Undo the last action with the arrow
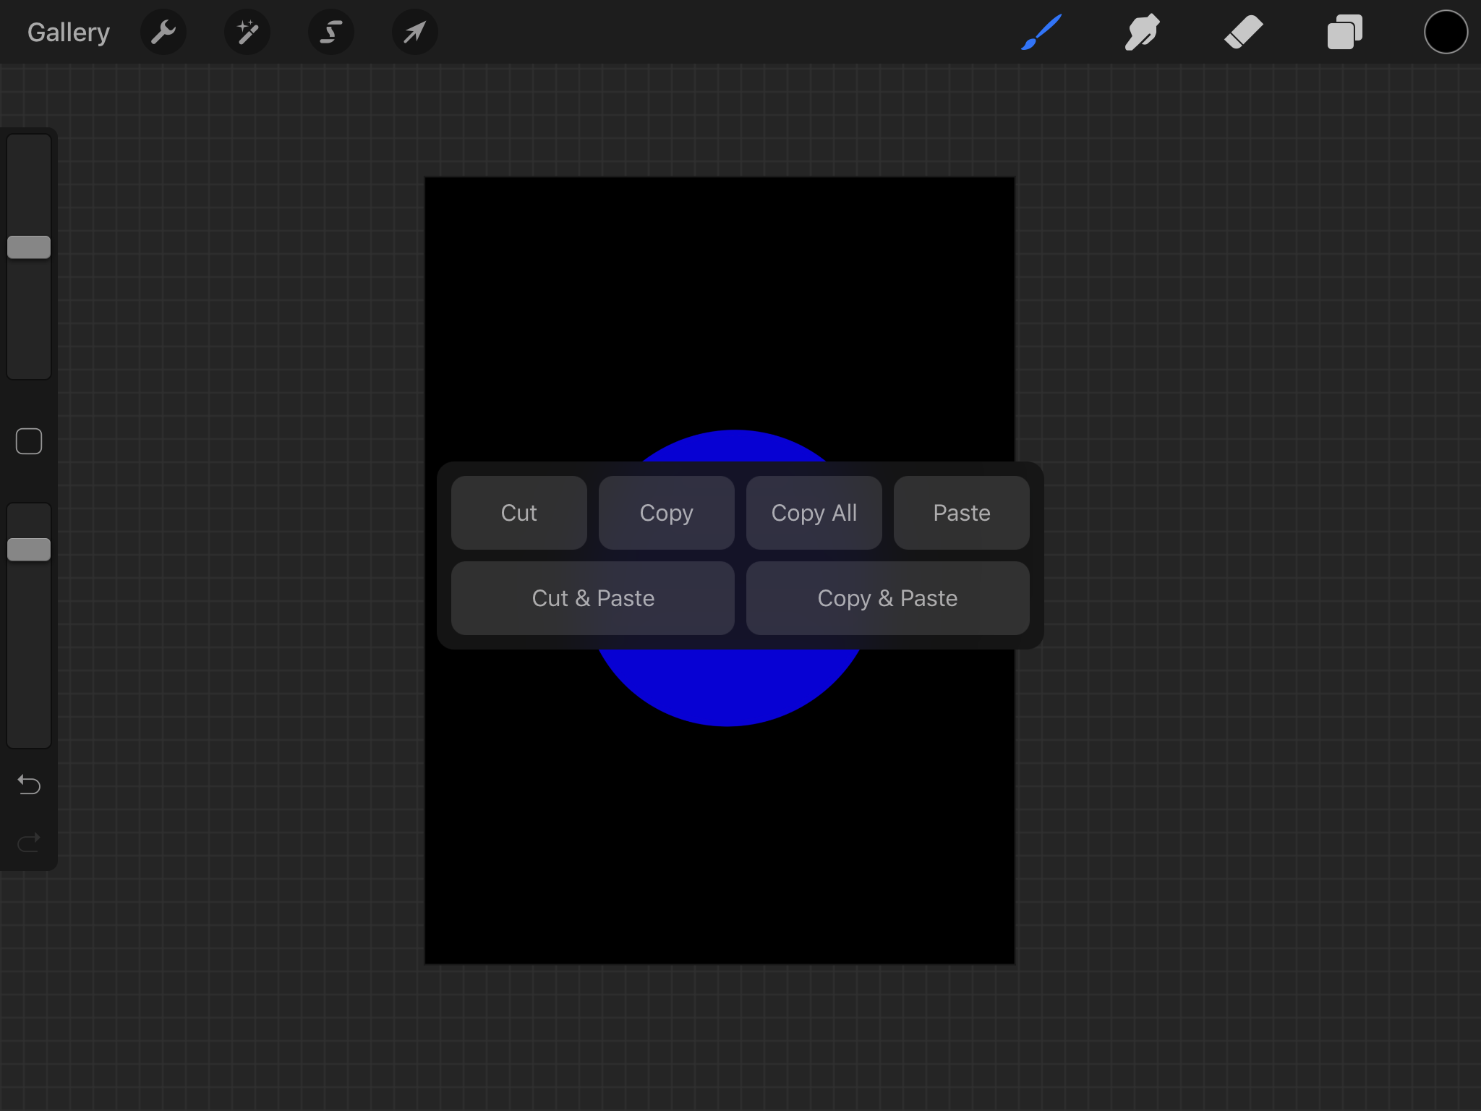This screenshot has width=1481, height=1111. click(29, 784)
